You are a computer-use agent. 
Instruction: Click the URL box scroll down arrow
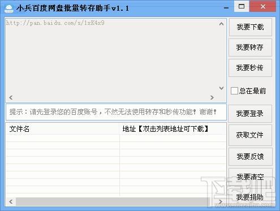click(222, 88)
